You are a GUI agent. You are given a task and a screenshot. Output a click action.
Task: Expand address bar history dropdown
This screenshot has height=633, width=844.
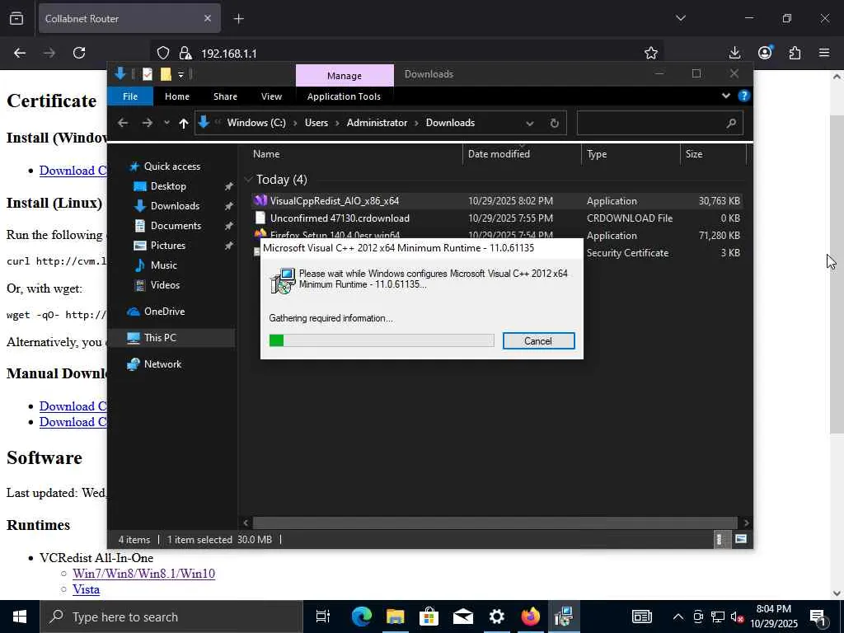pyautogui.click(x=530, y=124)
